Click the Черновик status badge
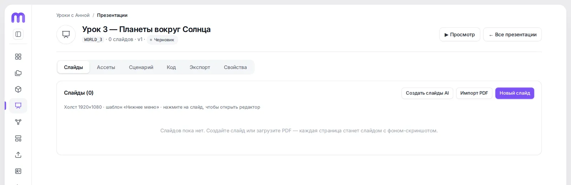Screen dimensions: 571x185 click(x=162, y=40)
